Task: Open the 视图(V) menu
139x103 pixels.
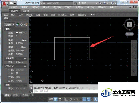Action: point(36,7)
